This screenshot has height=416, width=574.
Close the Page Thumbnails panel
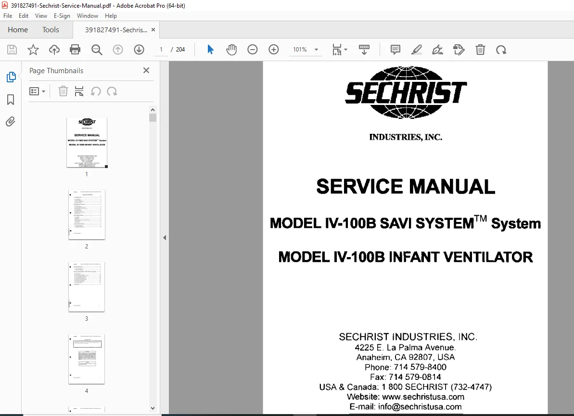coord(146,70)
